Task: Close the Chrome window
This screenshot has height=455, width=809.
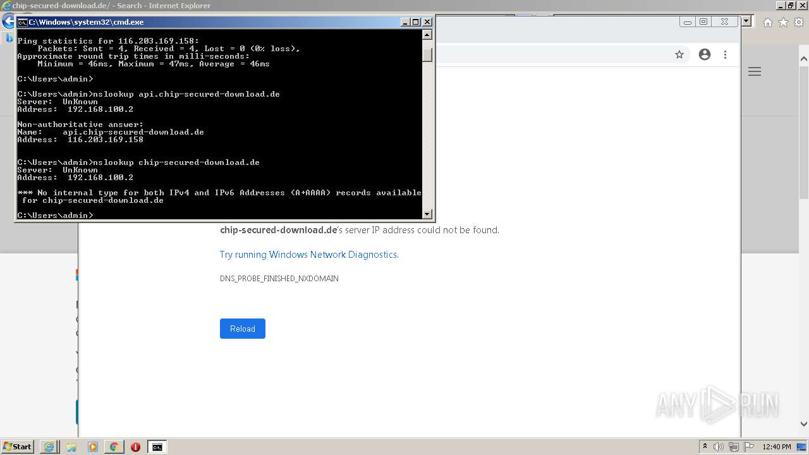Action: tap(725, 21)
